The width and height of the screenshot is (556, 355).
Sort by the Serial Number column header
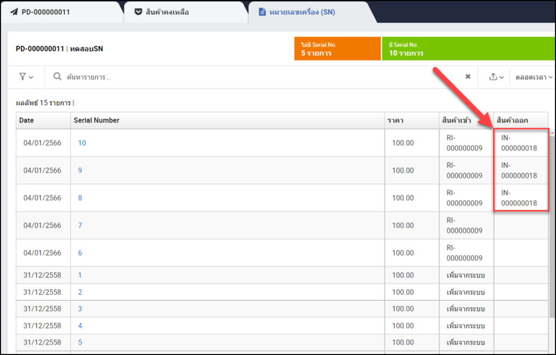[x=97, y=120]
